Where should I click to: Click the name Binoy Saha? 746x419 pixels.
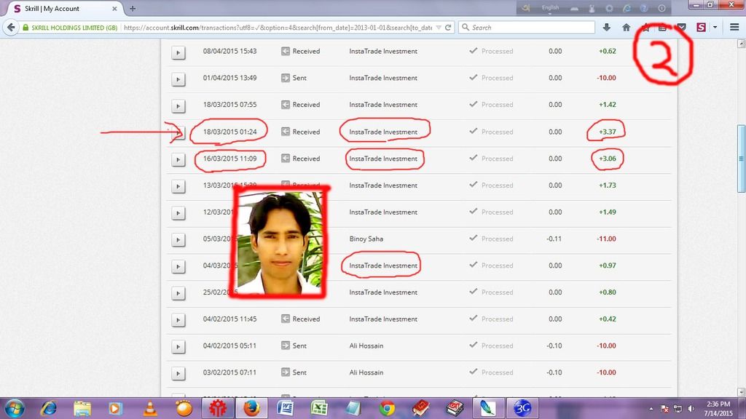point(366,239)
